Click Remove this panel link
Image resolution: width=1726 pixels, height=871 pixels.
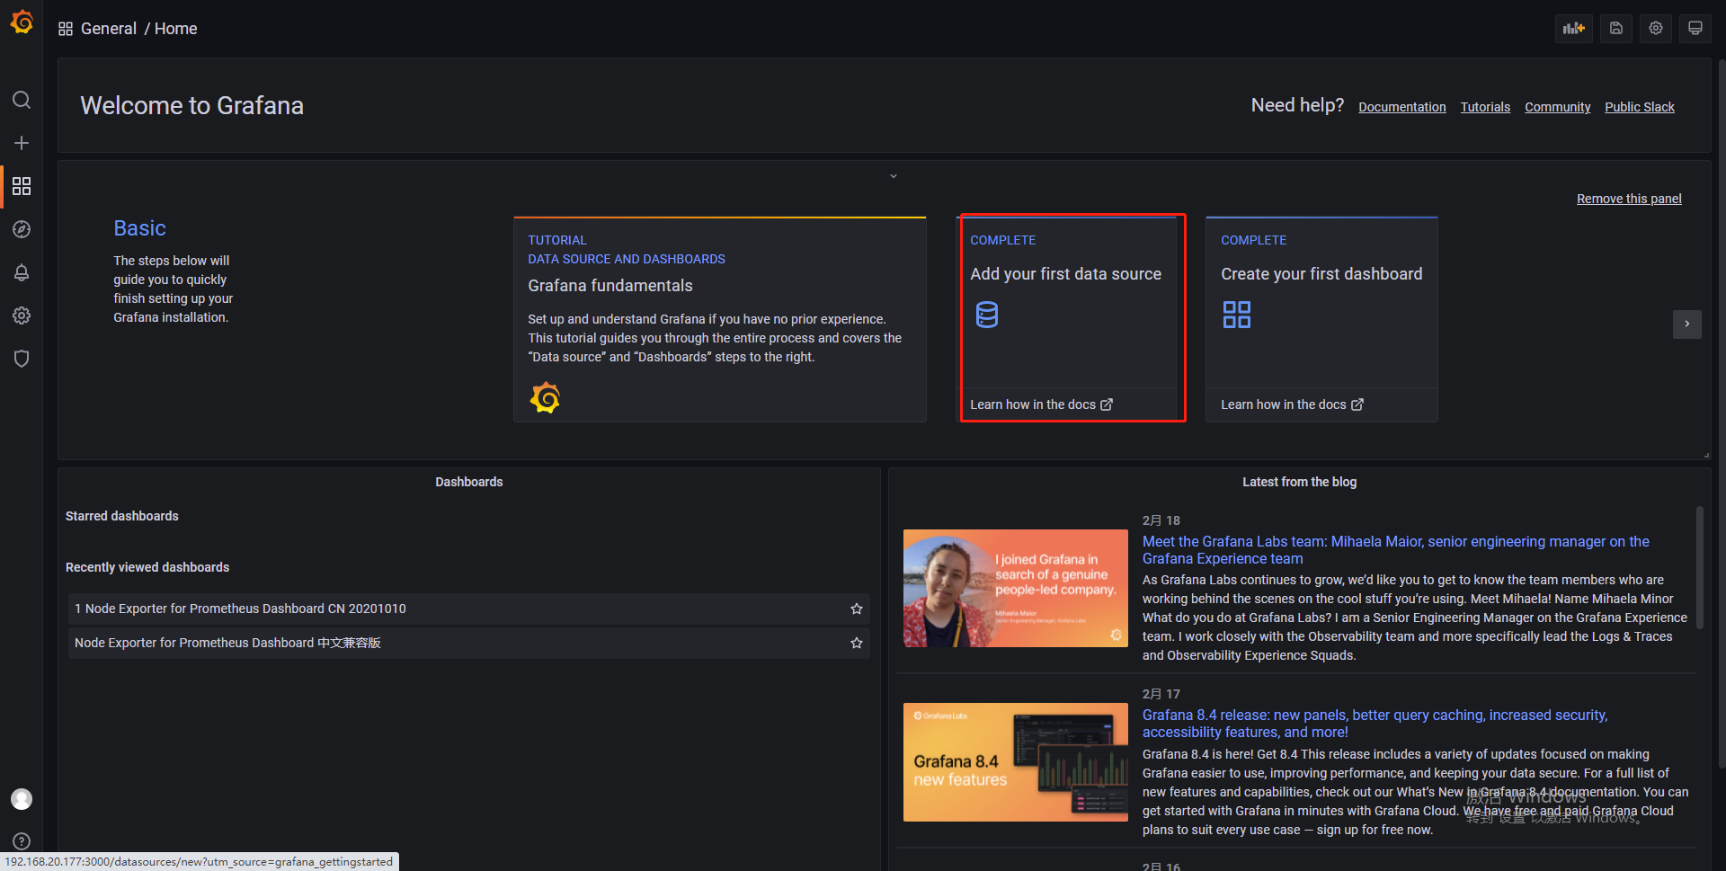(x=1629, y=199)
